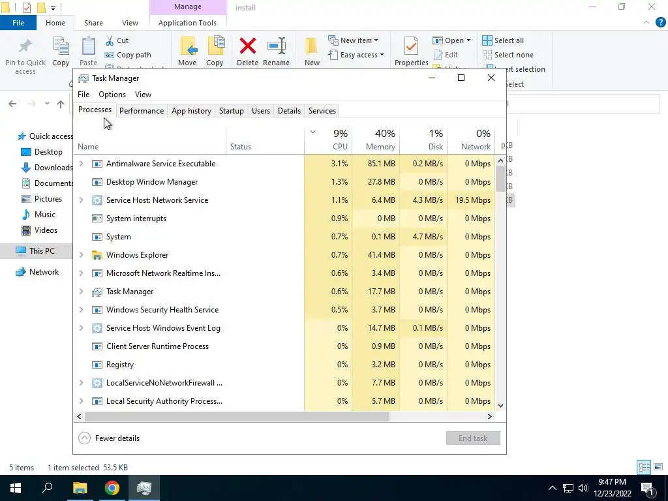668x501 pixels.
Task: Expand Service Host: Network Service group
Action: pos(82,200)
